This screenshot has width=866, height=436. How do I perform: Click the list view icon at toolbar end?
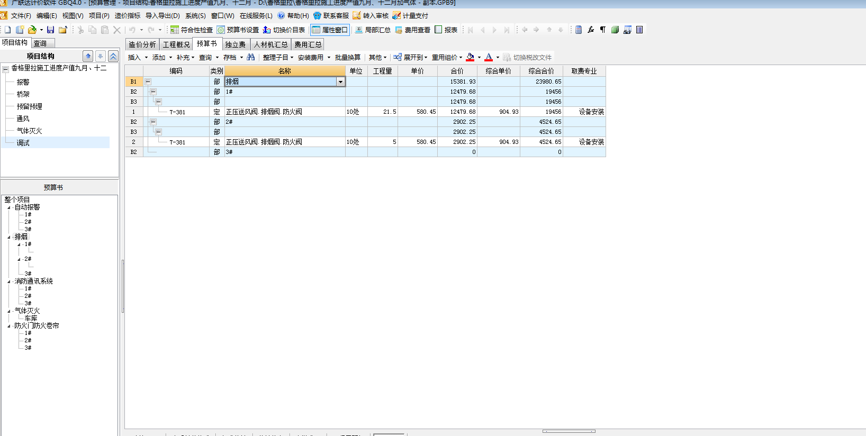click(639, 30)
